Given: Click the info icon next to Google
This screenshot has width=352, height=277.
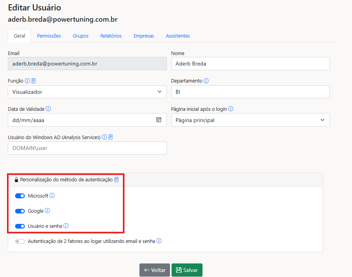Looking at the screenshot, I should 47,211.
